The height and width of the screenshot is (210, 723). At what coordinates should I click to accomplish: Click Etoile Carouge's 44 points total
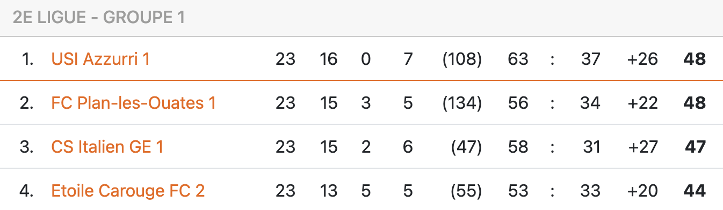tap(694, 190)
